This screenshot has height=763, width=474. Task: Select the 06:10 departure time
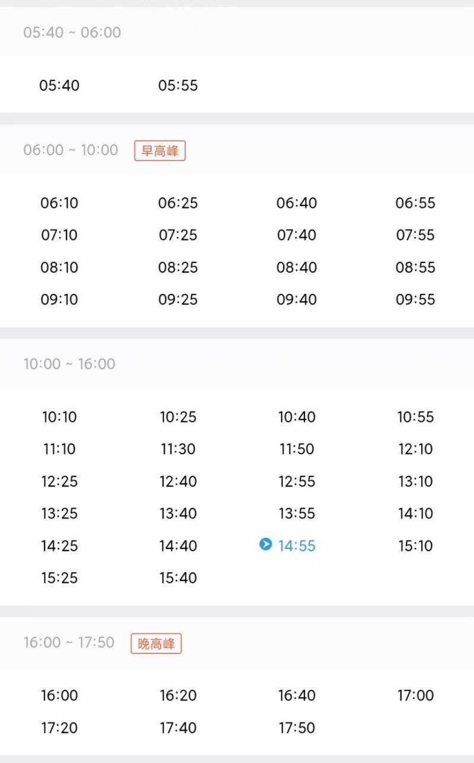pyautogui.click(x=59, y=203)
